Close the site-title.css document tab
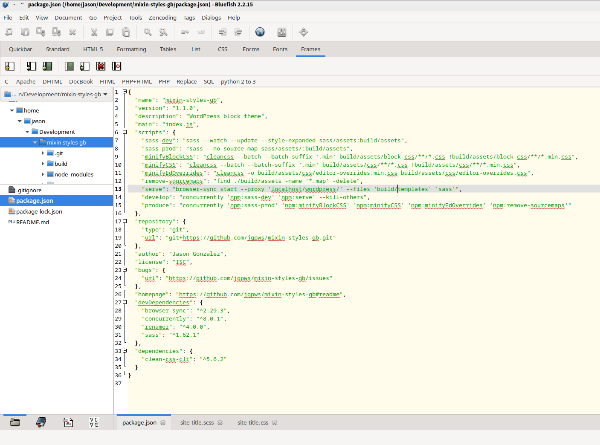Image resolution: width=600 pixels, height=445 pixels. pyautogui.click(x=275, y=422)
